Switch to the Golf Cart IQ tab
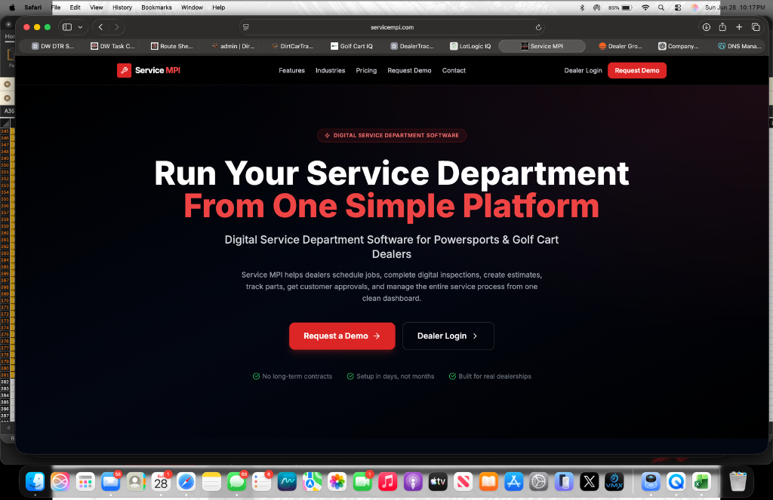The image size is (773, 500). 352,46
